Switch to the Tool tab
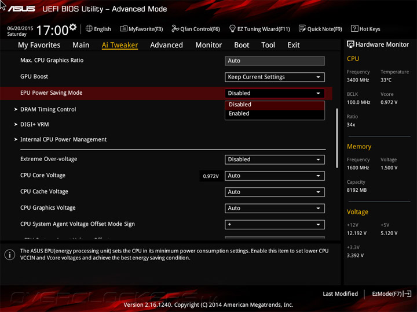417x312 pixels. pyautogui.click(x=268, y=45)
